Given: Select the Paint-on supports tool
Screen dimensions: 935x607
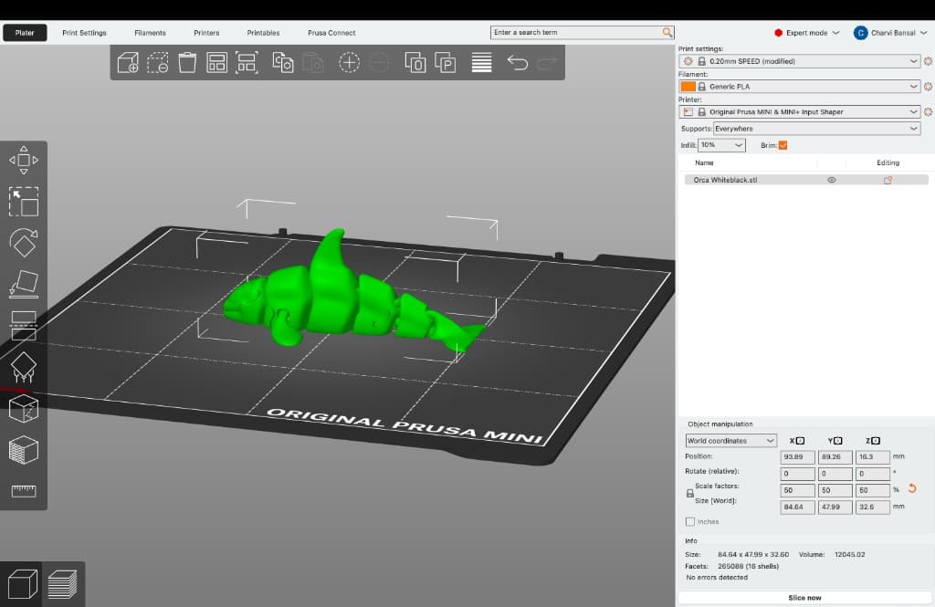Looking at the screenshot, I should [x=24, y=367].
